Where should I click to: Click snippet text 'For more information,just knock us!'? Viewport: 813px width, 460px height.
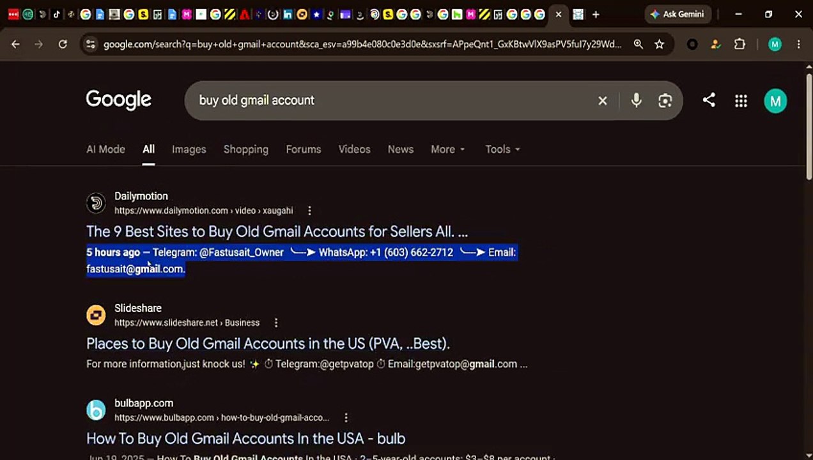[x=166, y=364]
